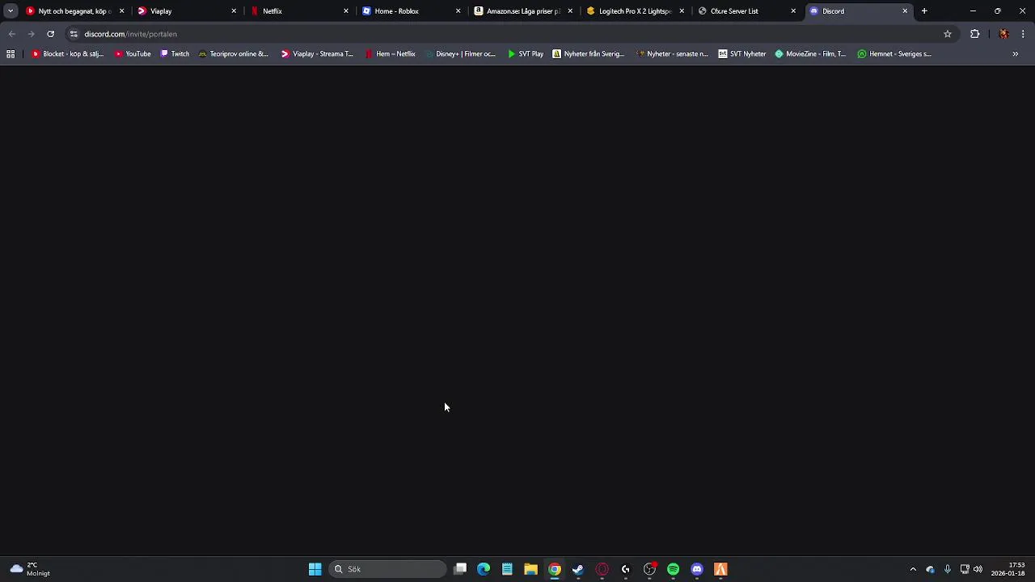Close the Viaplay tab
The height and width of the screenshot is (582, 1035).
click(234, 11)
